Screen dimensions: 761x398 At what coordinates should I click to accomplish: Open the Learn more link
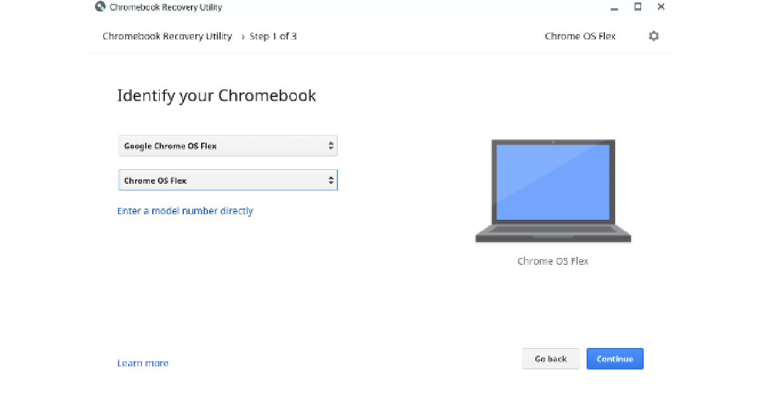[x=143, y=363]
